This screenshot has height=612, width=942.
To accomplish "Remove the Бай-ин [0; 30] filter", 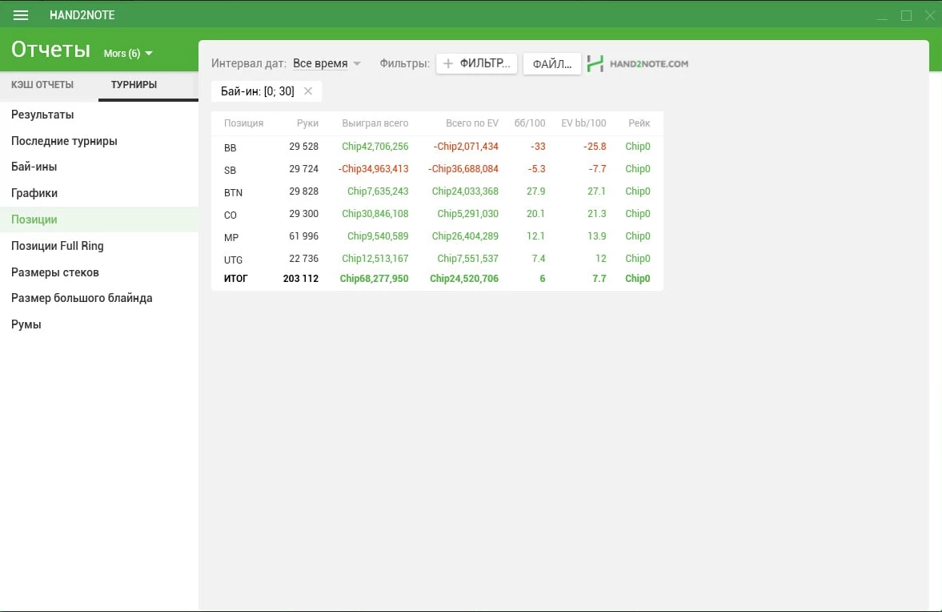I will 308,91.
